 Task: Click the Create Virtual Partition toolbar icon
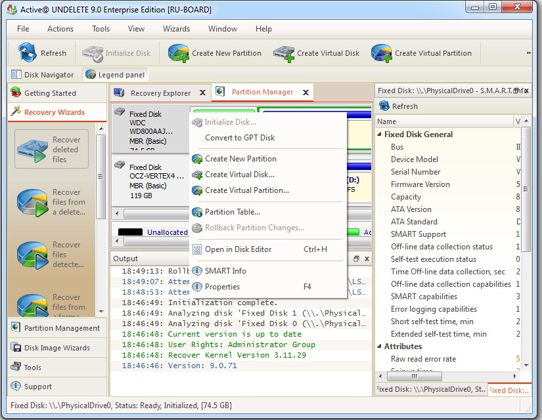pyautogui.click(x=421, y=53)
